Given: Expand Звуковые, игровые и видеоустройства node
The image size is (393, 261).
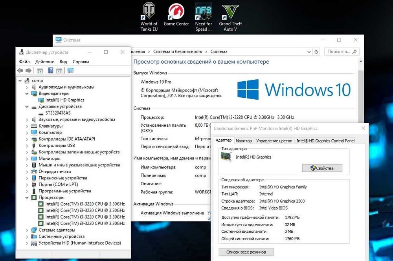Looking at the screenshot, I should [x=27, y=120].
